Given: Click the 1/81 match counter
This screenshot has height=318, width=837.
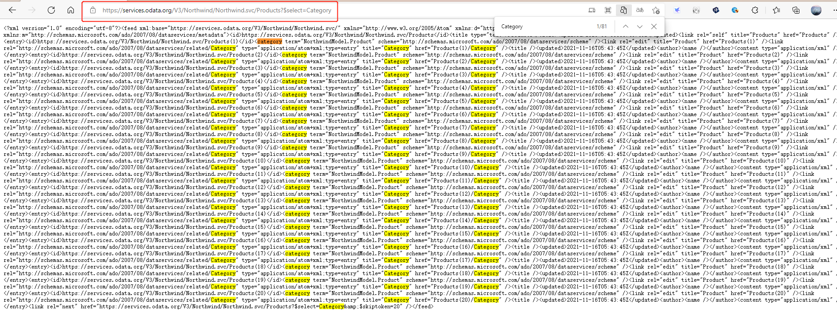Looking at the screenshot, I should (602, 26).
